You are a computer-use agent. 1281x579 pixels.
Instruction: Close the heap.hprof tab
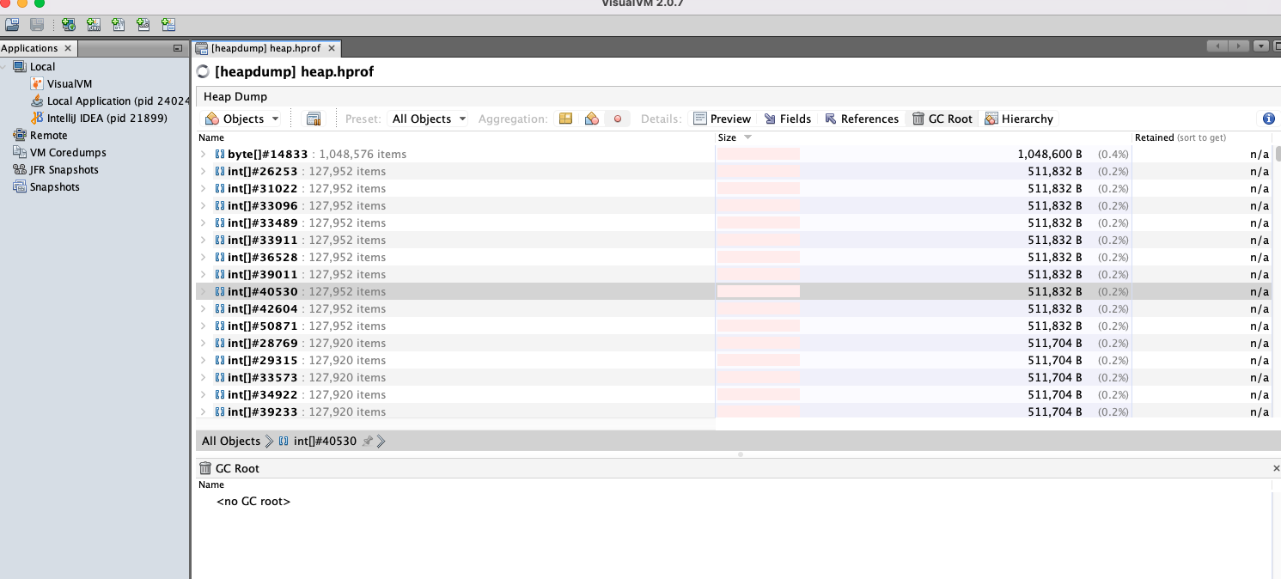coord(332,48)
